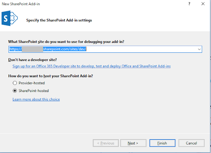Open the Office 365 Developer site sign-up link
The image size is (211, 153).
click(92, 66)
